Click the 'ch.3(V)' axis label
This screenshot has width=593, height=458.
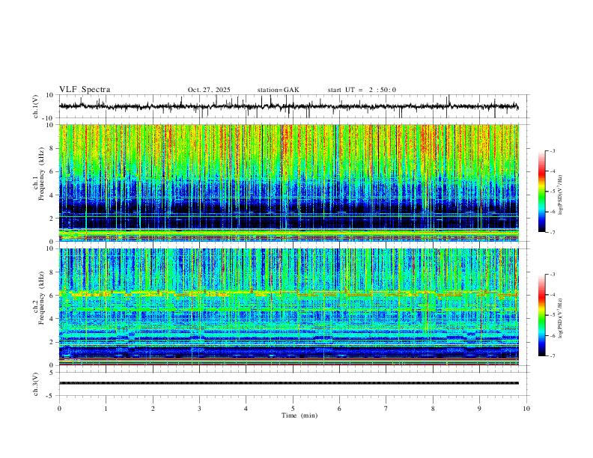(36, 384)
